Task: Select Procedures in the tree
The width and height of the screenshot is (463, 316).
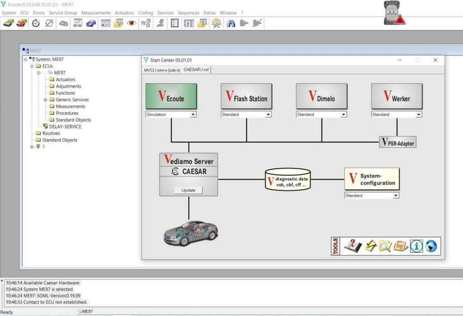Action: [67, 113]
